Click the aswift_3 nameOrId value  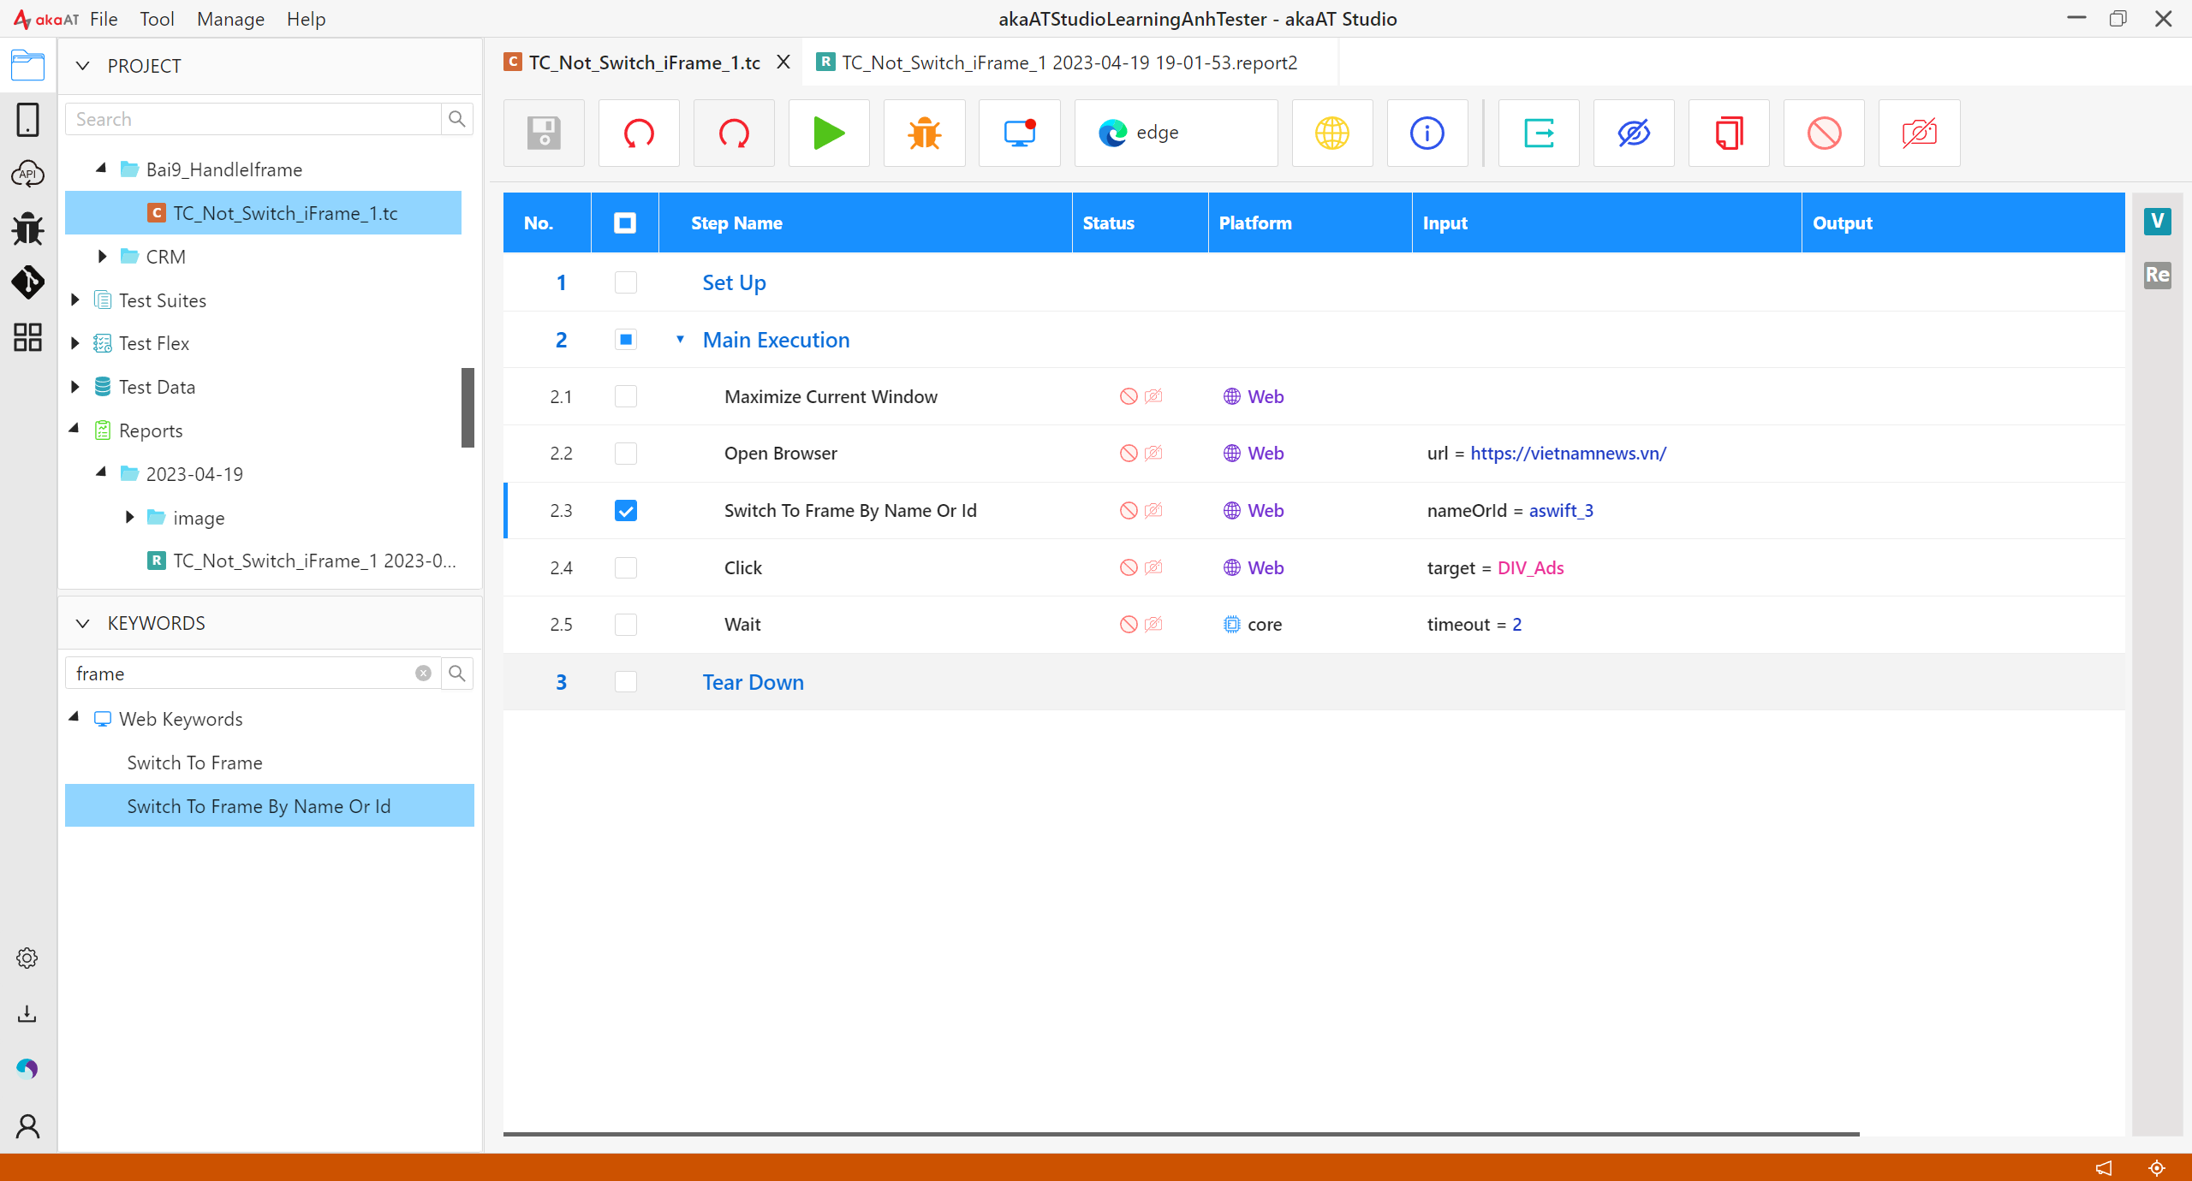[1561, 511]
